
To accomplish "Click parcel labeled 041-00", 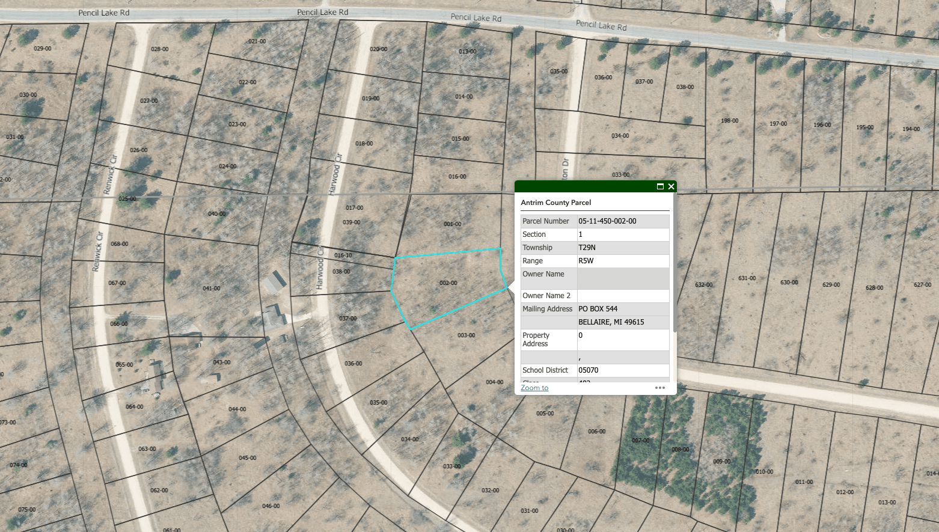I will pyautogui.click(x=211, y=289).
